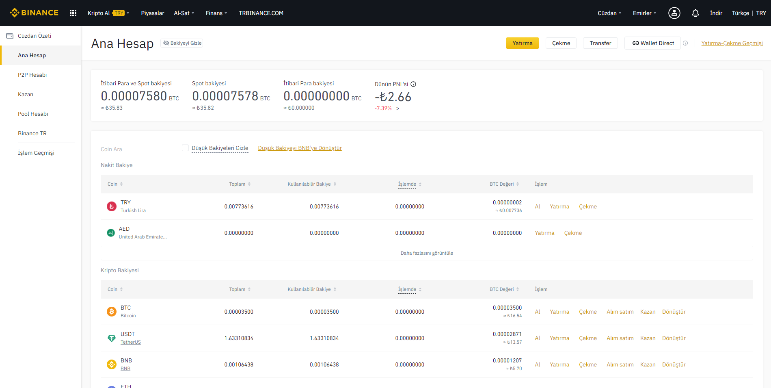
Task: Toggle Bakiyeyi Gizle to hide balances
Action: click(182, 43)
